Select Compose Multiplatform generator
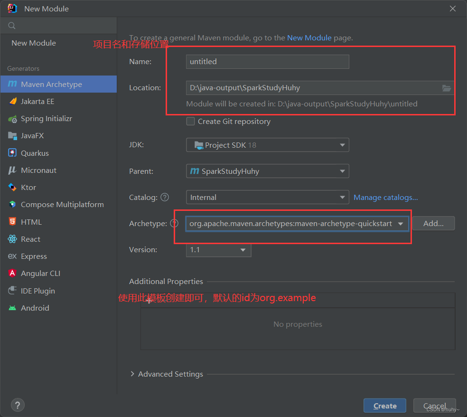The image size is (467, 417). tap(58, 205)
